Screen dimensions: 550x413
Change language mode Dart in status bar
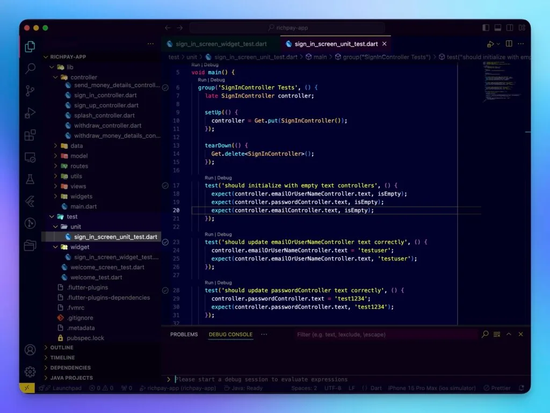coord(376,388)
